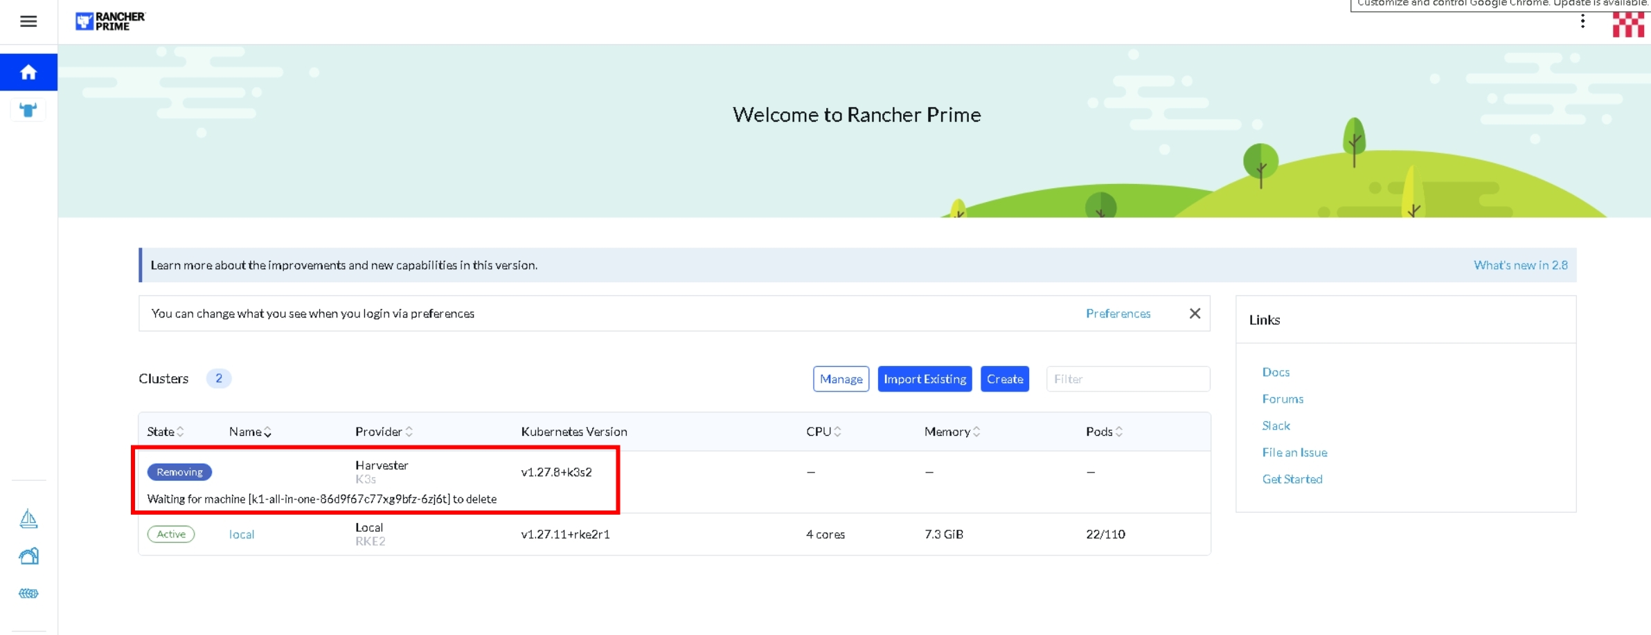Sort clusters by Memory column arrows
Screen dimensions: 1651x635
pyautogui.click(x=976, y=432)
